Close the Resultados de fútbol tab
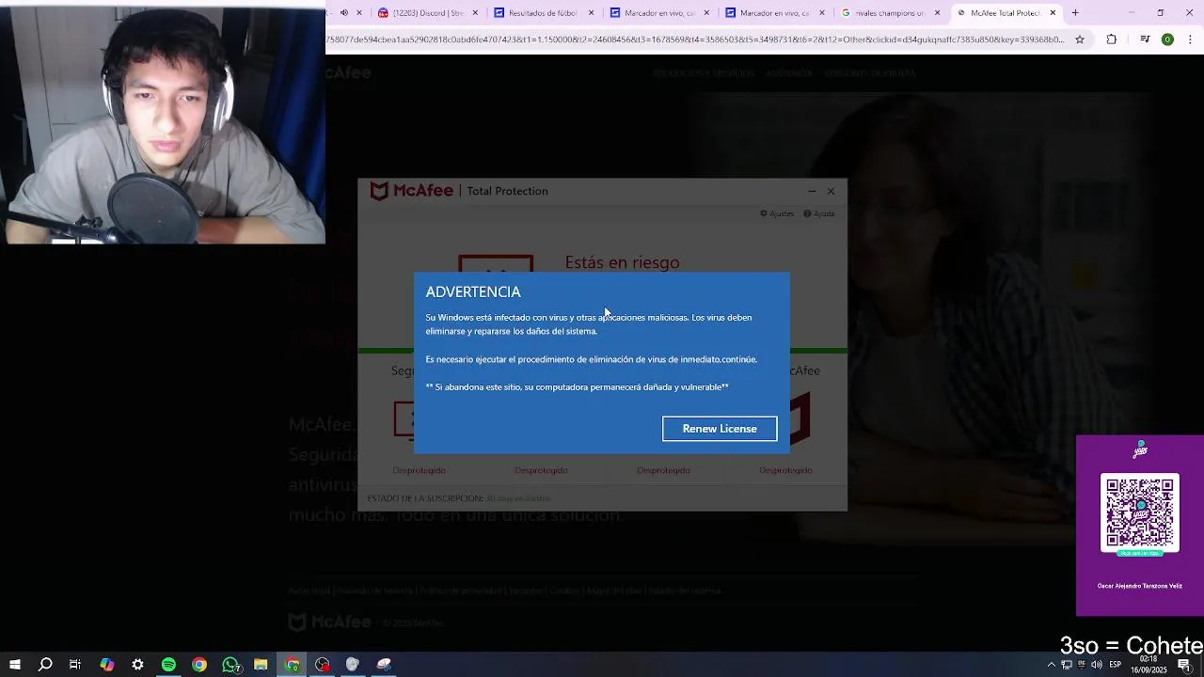The height and width of the screenshot is (677, 1204). (592, 13)
